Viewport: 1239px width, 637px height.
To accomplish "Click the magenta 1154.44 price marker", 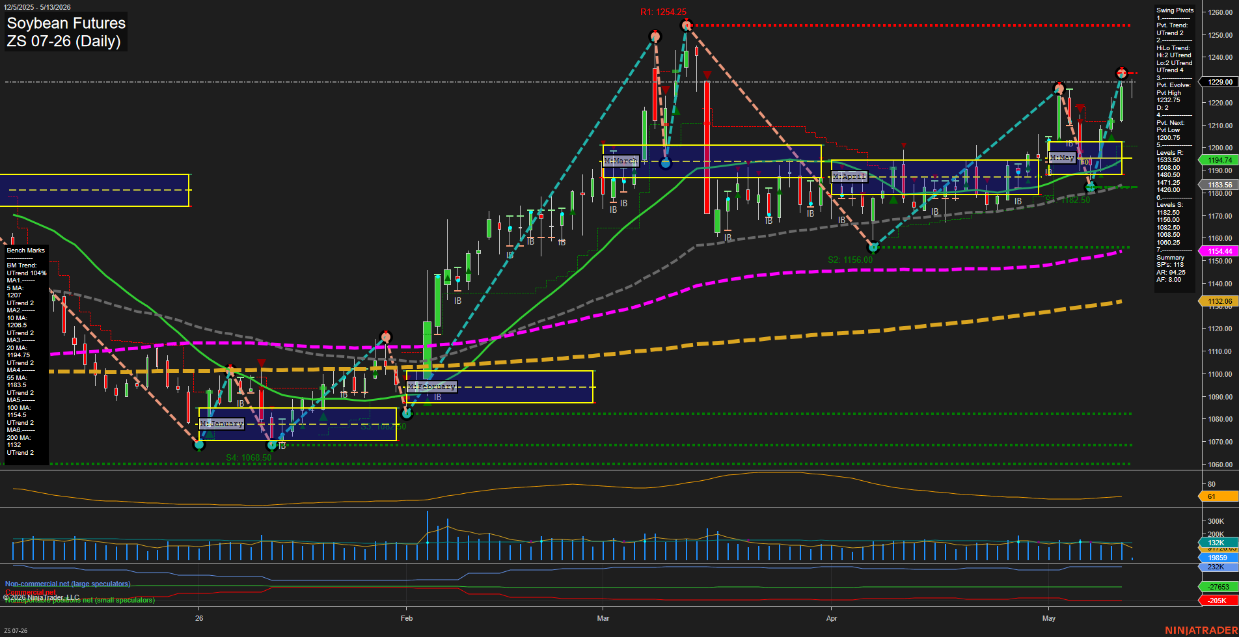I will point(1218,251).
